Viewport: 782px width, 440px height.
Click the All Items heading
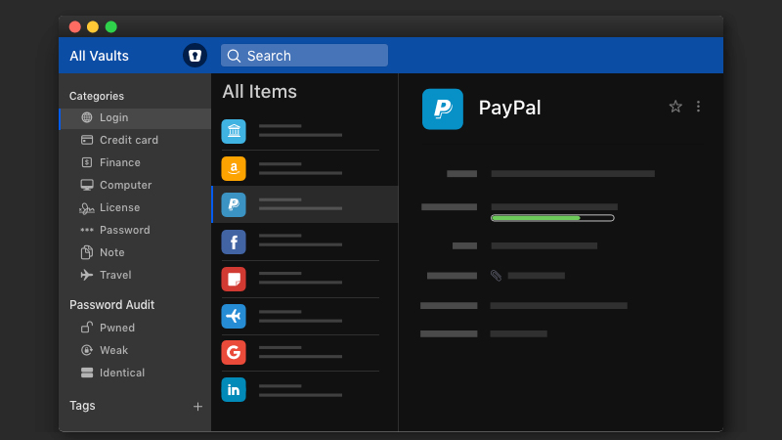click(x=259, y=92)
